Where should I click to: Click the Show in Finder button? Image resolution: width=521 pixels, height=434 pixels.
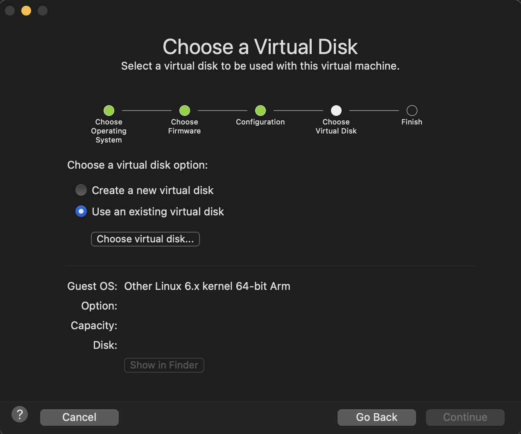click(164, 365)
